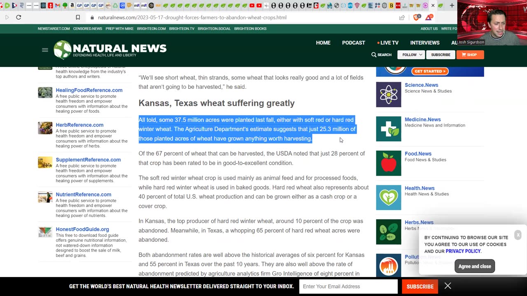Expand the FOLLOW dropdown

pos(411,55)
